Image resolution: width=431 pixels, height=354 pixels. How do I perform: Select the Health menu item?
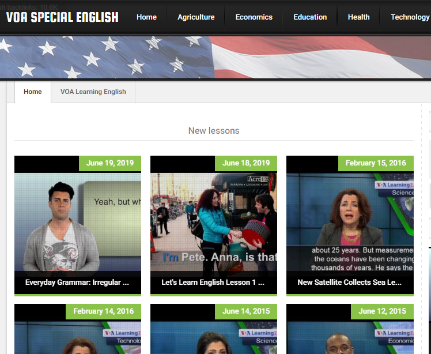pyautogui.click(x=359, y=17)
